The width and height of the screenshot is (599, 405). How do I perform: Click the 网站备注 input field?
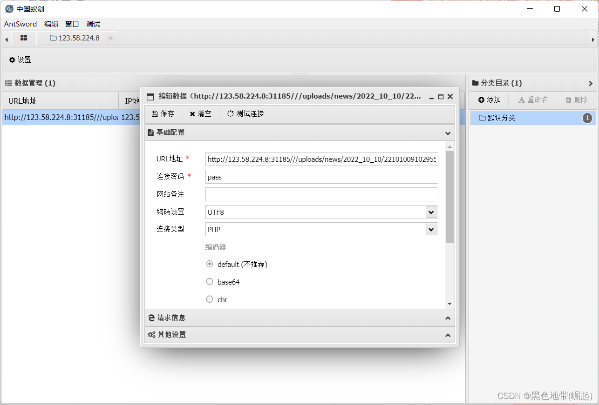(x=321, y=194)
